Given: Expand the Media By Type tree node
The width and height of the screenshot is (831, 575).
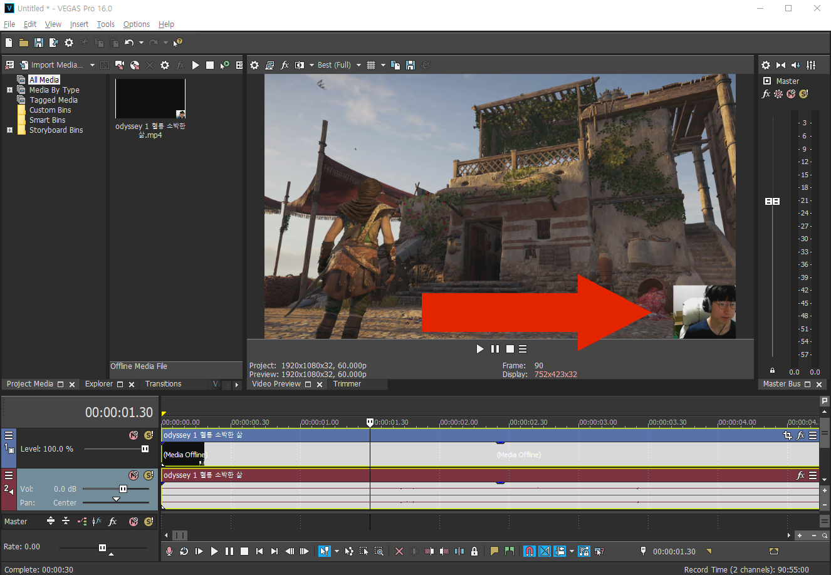Looking at the screenshot, I should [9, 90].
